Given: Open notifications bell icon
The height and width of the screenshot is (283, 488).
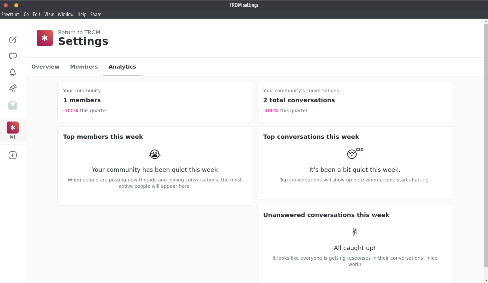Looking at the screenshot, I should 13,72.
